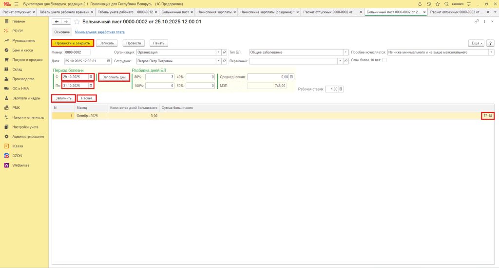
Task: Open the Минимальная заработная плата link
Action: [99, 32]
